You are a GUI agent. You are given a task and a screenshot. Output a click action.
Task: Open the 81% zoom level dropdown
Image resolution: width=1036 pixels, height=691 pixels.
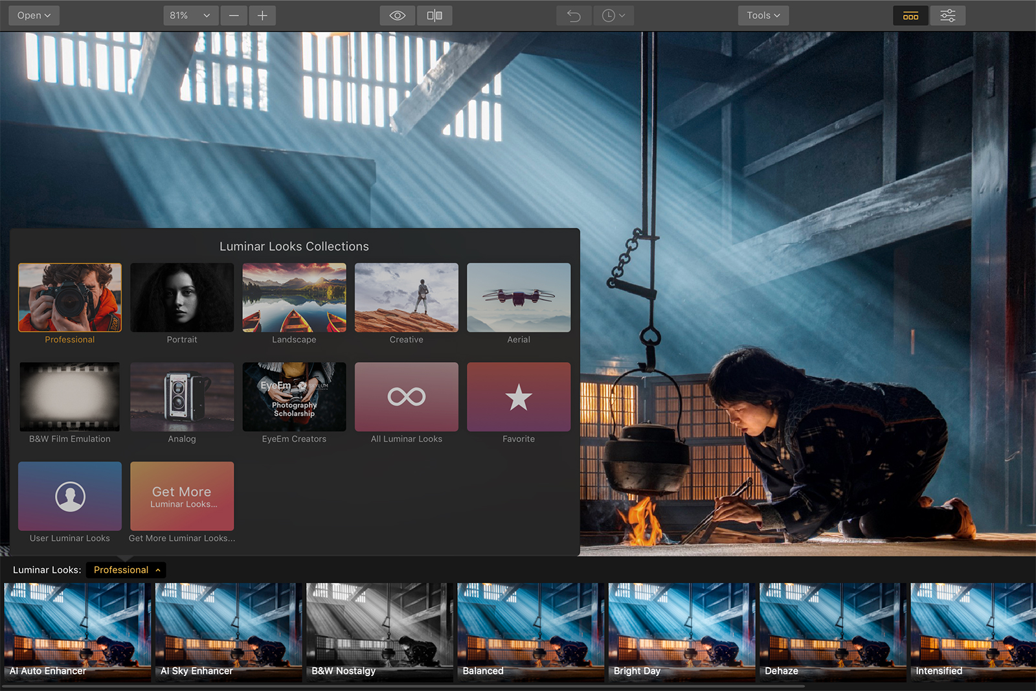[x=190, y=16]
